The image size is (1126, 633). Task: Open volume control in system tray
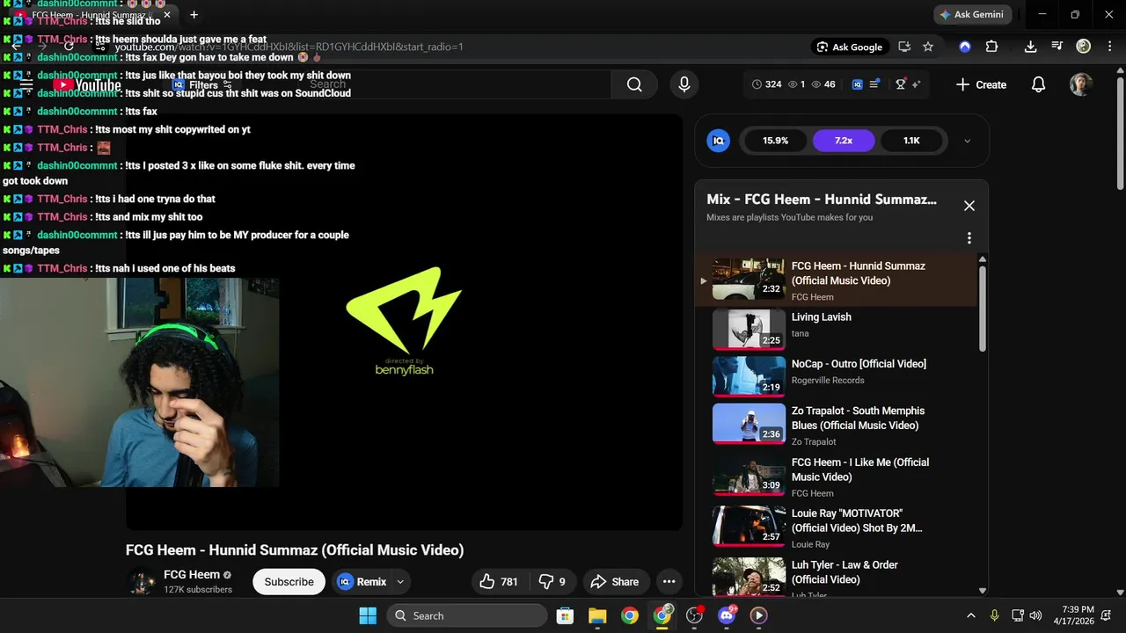tap(1035, 615)
